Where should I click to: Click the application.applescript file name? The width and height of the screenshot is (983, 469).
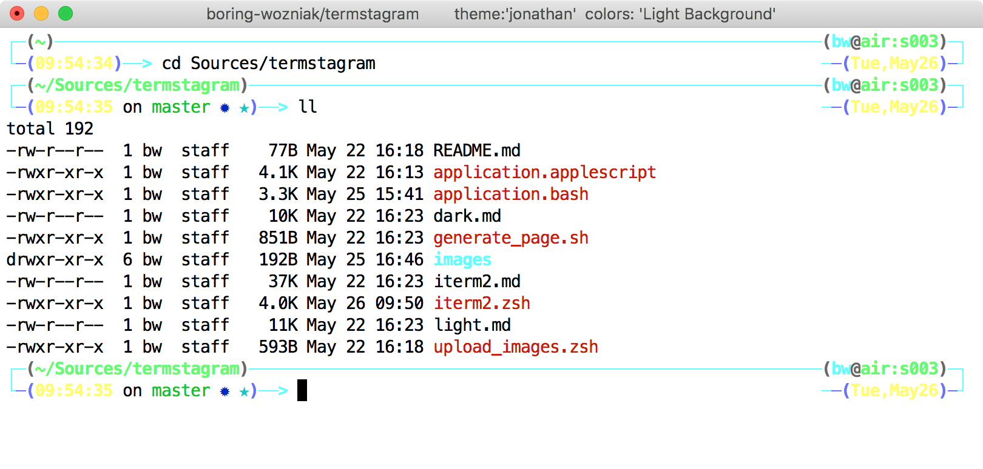point(544,173)
